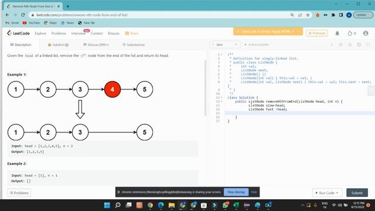Screen dimensions: 375x211
Task: Open Excel from taskbar
Action: (x=236, y=205)
